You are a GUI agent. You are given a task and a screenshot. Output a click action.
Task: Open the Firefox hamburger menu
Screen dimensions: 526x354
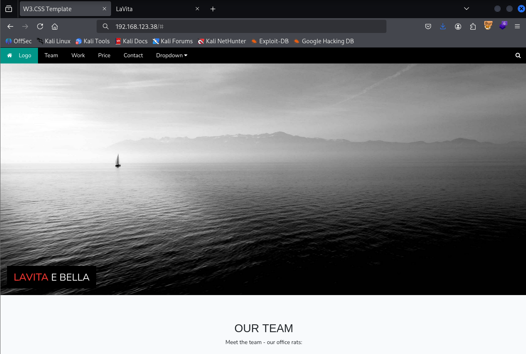(517, 26)
